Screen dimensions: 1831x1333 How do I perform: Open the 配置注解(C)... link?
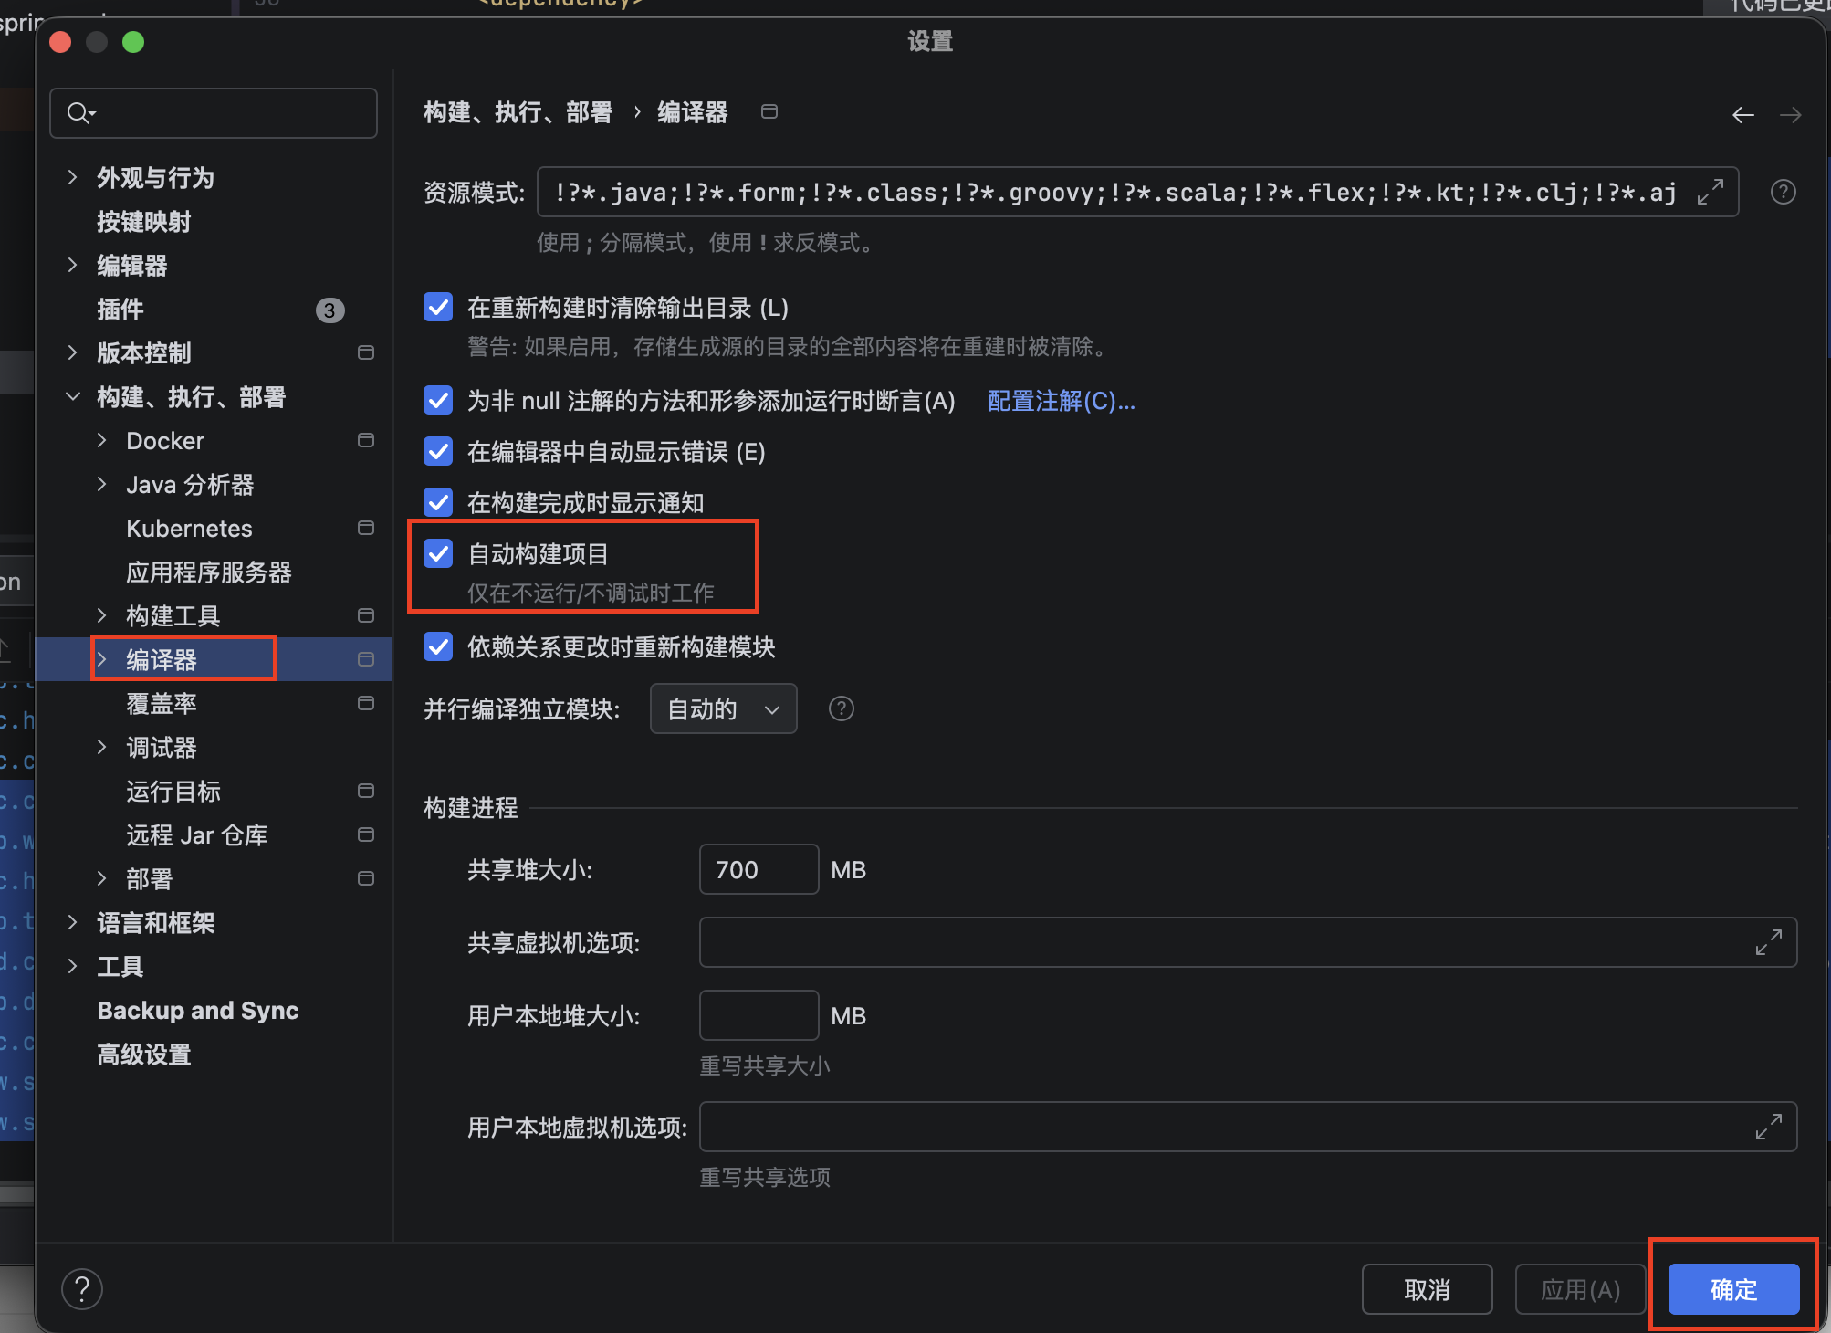(1061, 401)
